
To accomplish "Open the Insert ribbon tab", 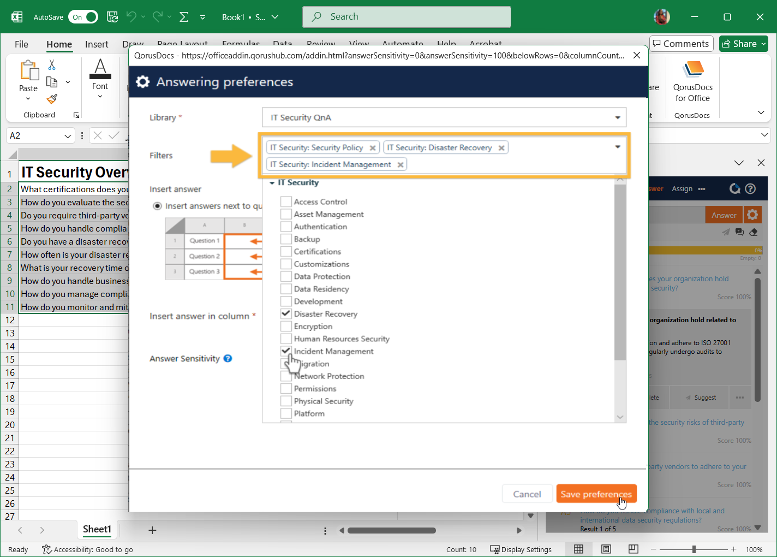I will click(x=97, y=44).
